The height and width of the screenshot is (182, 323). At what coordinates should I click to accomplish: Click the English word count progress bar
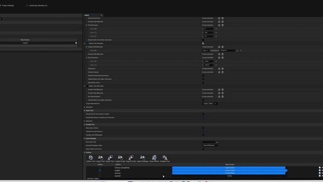230,170
